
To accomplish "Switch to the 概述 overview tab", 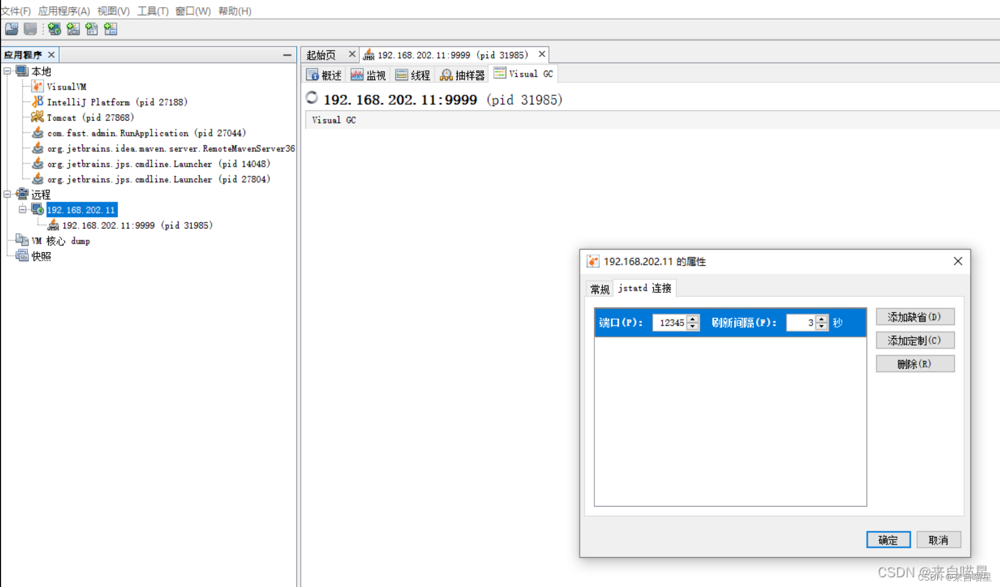I will [x=324, y=75].
